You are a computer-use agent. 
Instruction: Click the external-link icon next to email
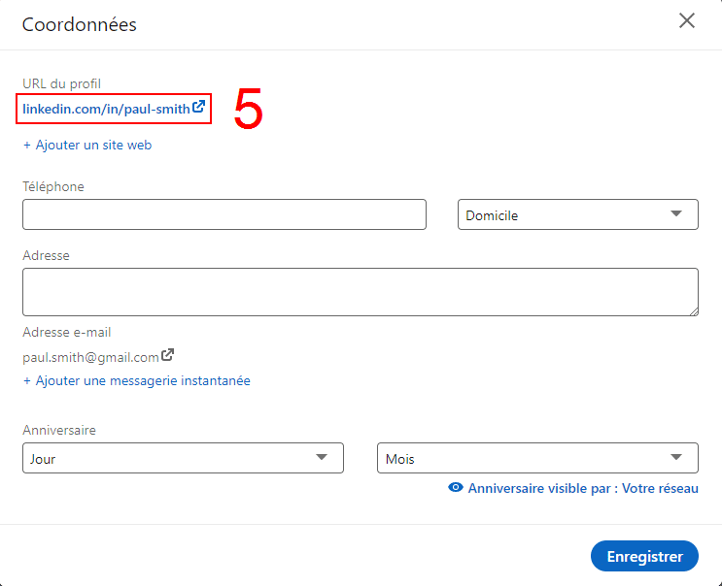pyautogui.click(x=167, y=356)
